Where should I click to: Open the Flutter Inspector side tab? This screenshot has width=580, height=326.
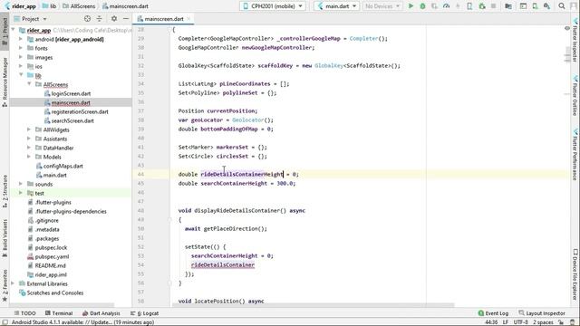[x=575, y=41]
